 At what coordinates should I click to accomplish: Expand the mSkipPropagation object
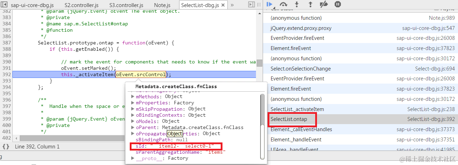click(133, 109)
